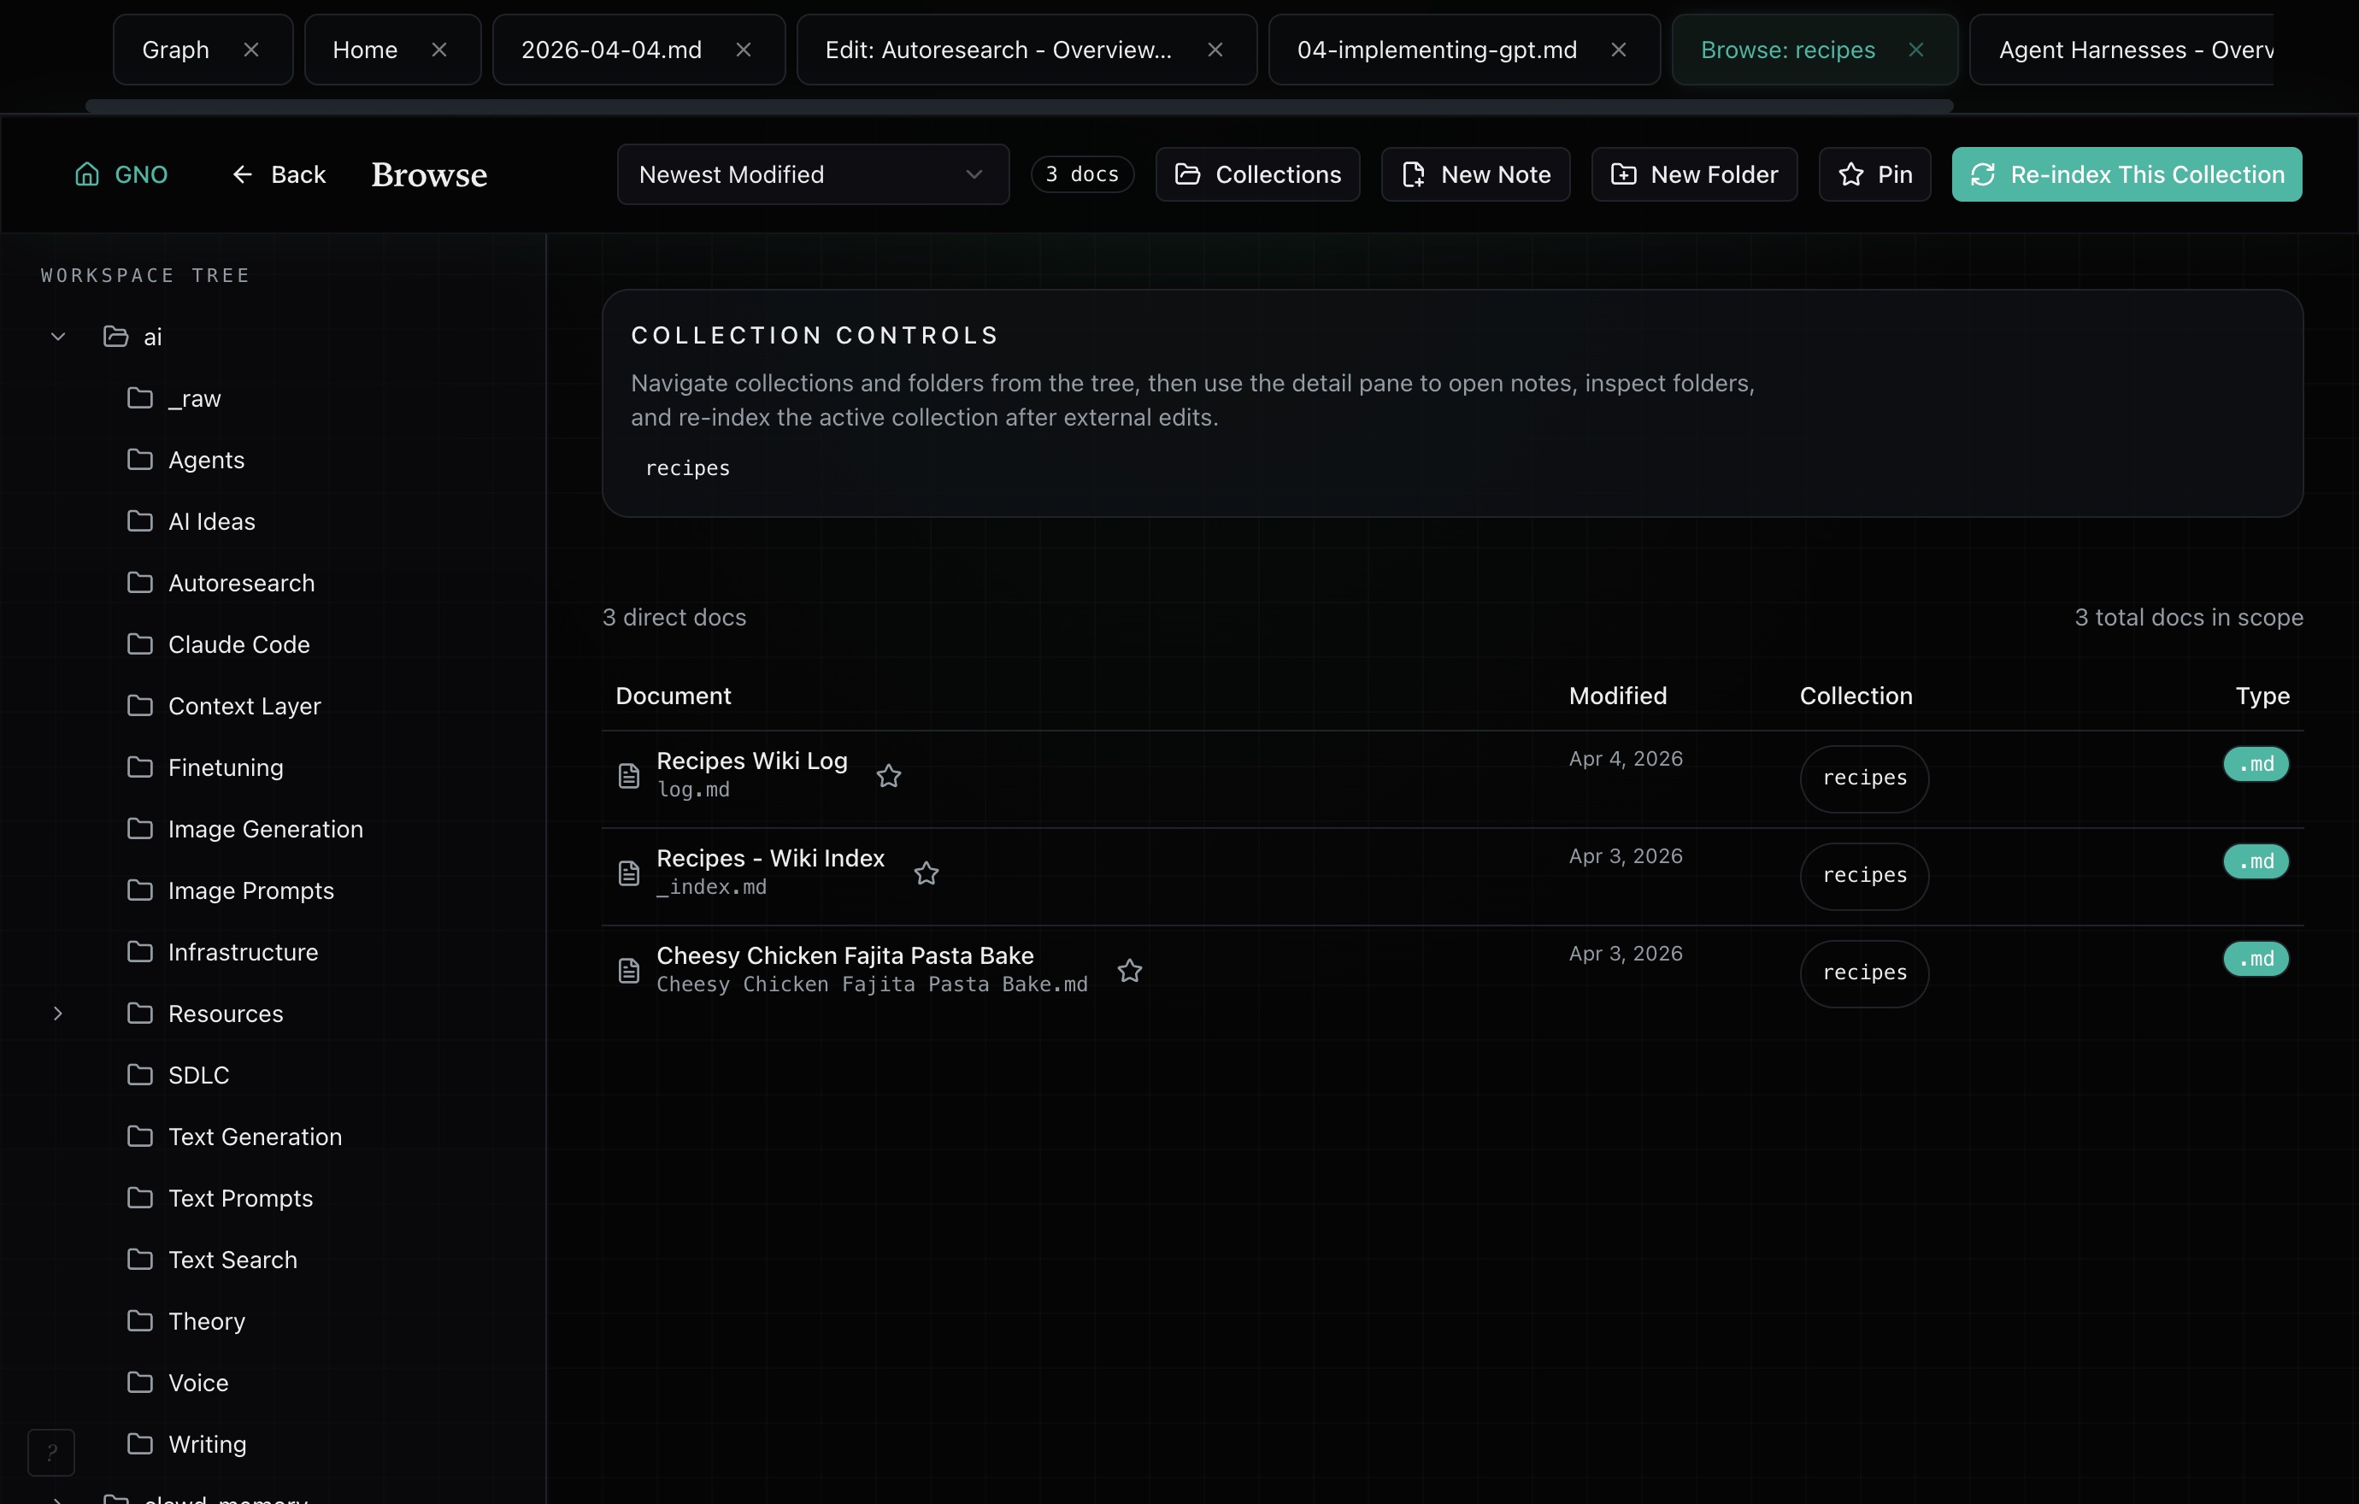Image resolution: width=2359 pixels, height=1504 pixels.
Task: Close the Browse: recipes tab
Action: tap(1916, 50)
